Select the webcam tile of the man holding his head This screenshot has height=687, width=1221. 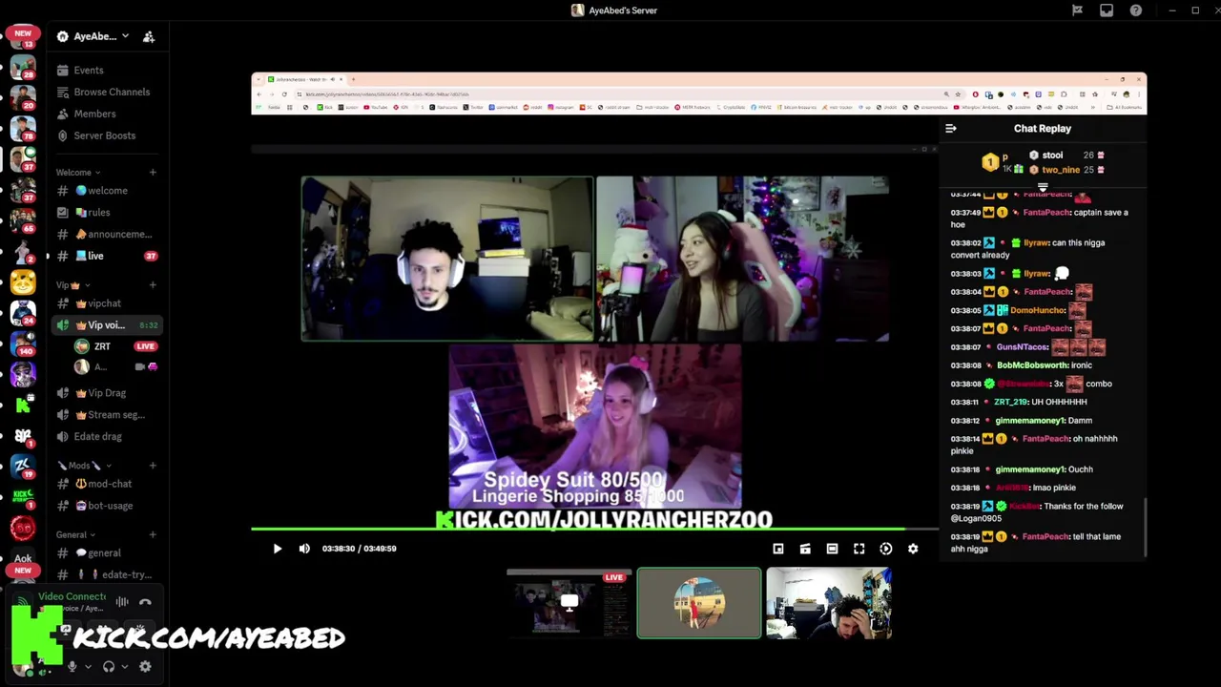click(x=829, y=603)
